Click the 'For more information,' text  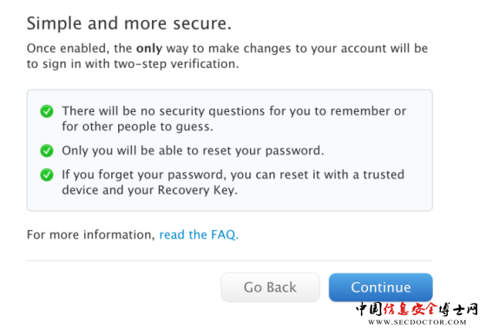(91, 234)
